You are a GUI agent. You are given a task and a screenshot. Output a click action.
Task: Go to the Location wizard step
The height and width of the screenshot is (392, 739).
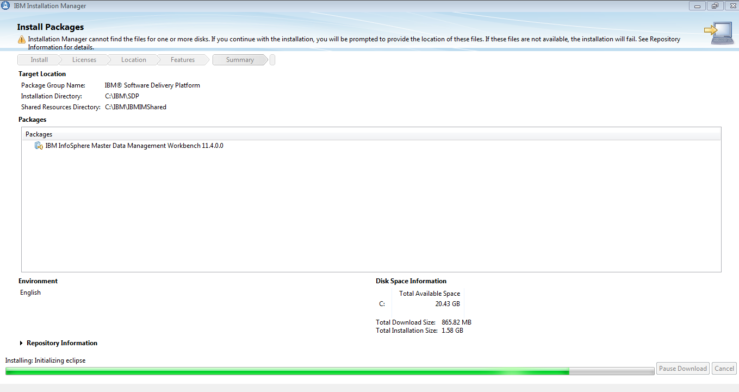(134, 60)
